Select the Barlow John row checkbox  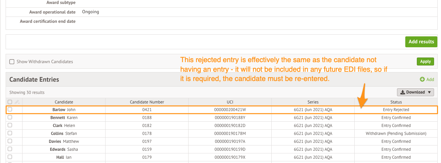10,109
